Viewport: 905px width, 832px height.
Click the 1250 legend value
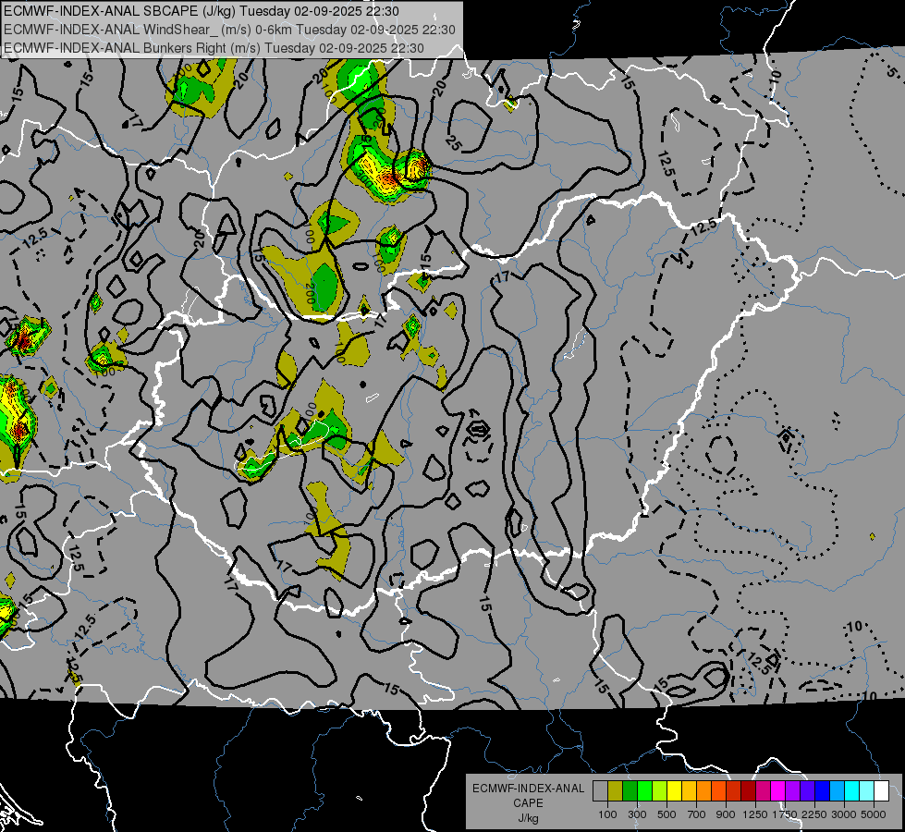(x=755, y=814)
